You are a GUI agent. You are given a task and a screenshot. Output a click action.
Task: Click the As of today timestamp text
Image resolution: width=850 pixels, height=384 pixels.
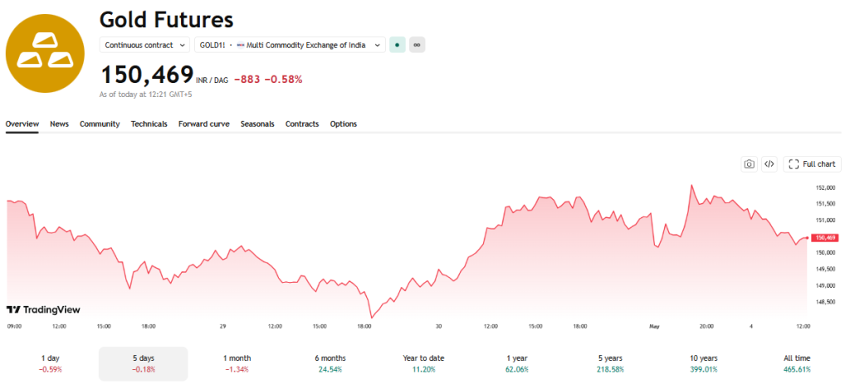click(146, 95)
